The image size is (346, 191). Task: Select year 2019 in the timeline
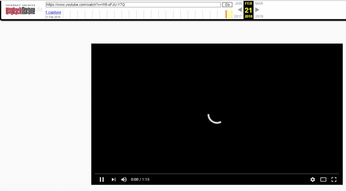(x=259, y=16)
